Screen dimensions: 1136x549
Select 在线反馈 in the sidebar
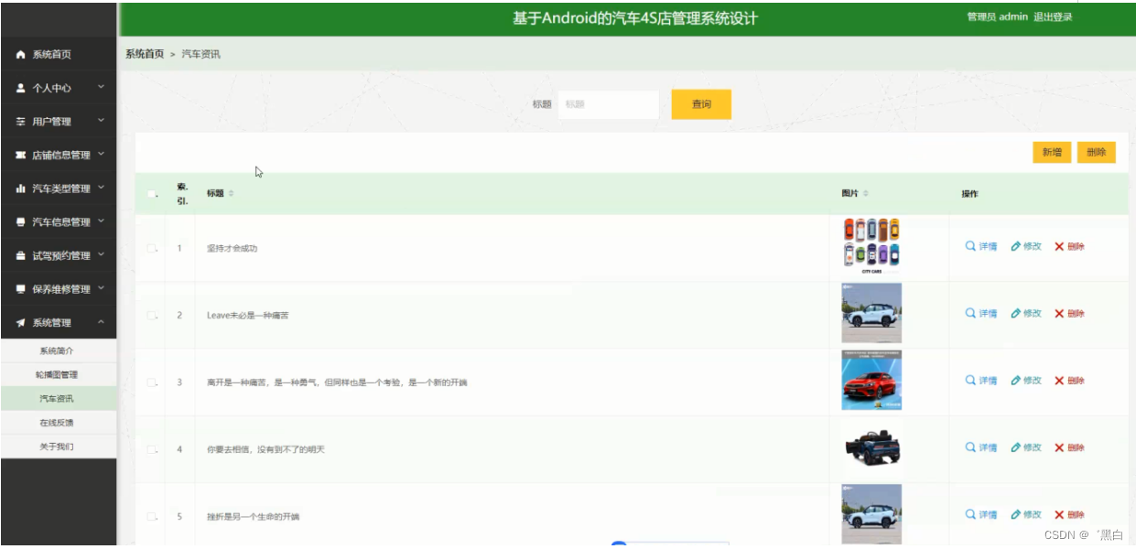pos(59,423)
